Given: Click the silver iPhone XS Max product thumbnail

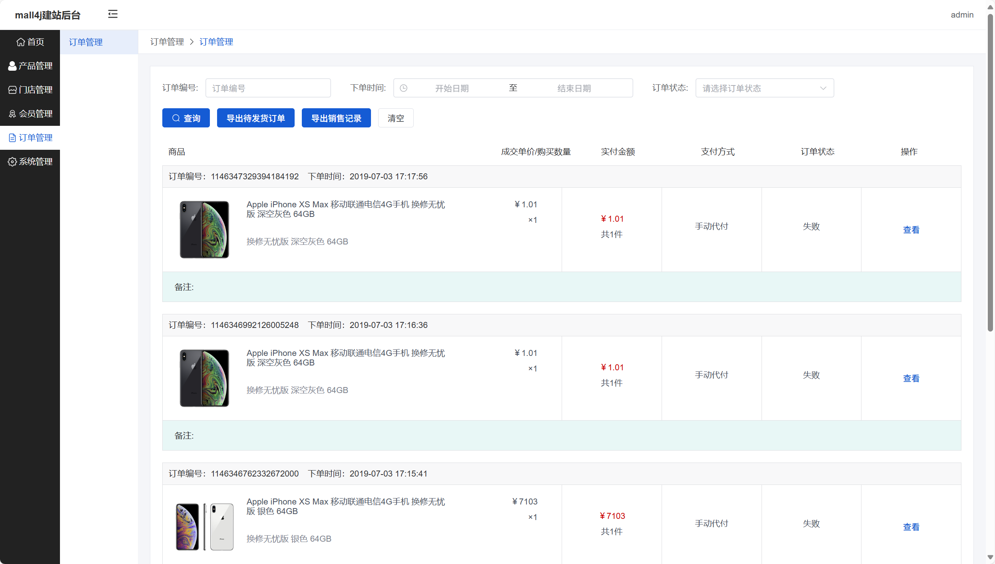Looking at the screenshot, I should (x=205, y=526).
